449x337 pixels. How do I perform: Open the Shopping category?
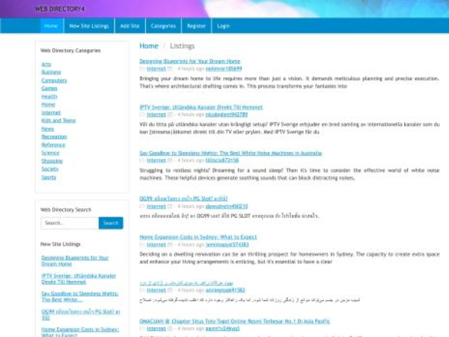(x=52, y=161)
